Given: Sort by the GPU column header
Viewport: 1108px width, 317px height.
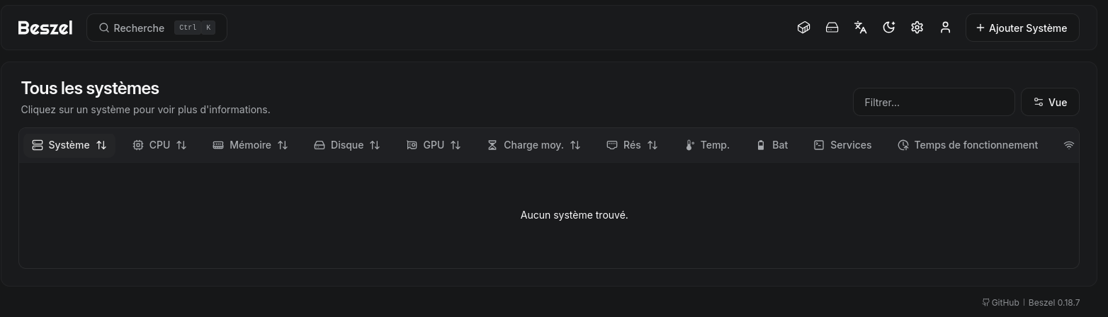Looking at the screenshot, I should (x=434, y=145).
